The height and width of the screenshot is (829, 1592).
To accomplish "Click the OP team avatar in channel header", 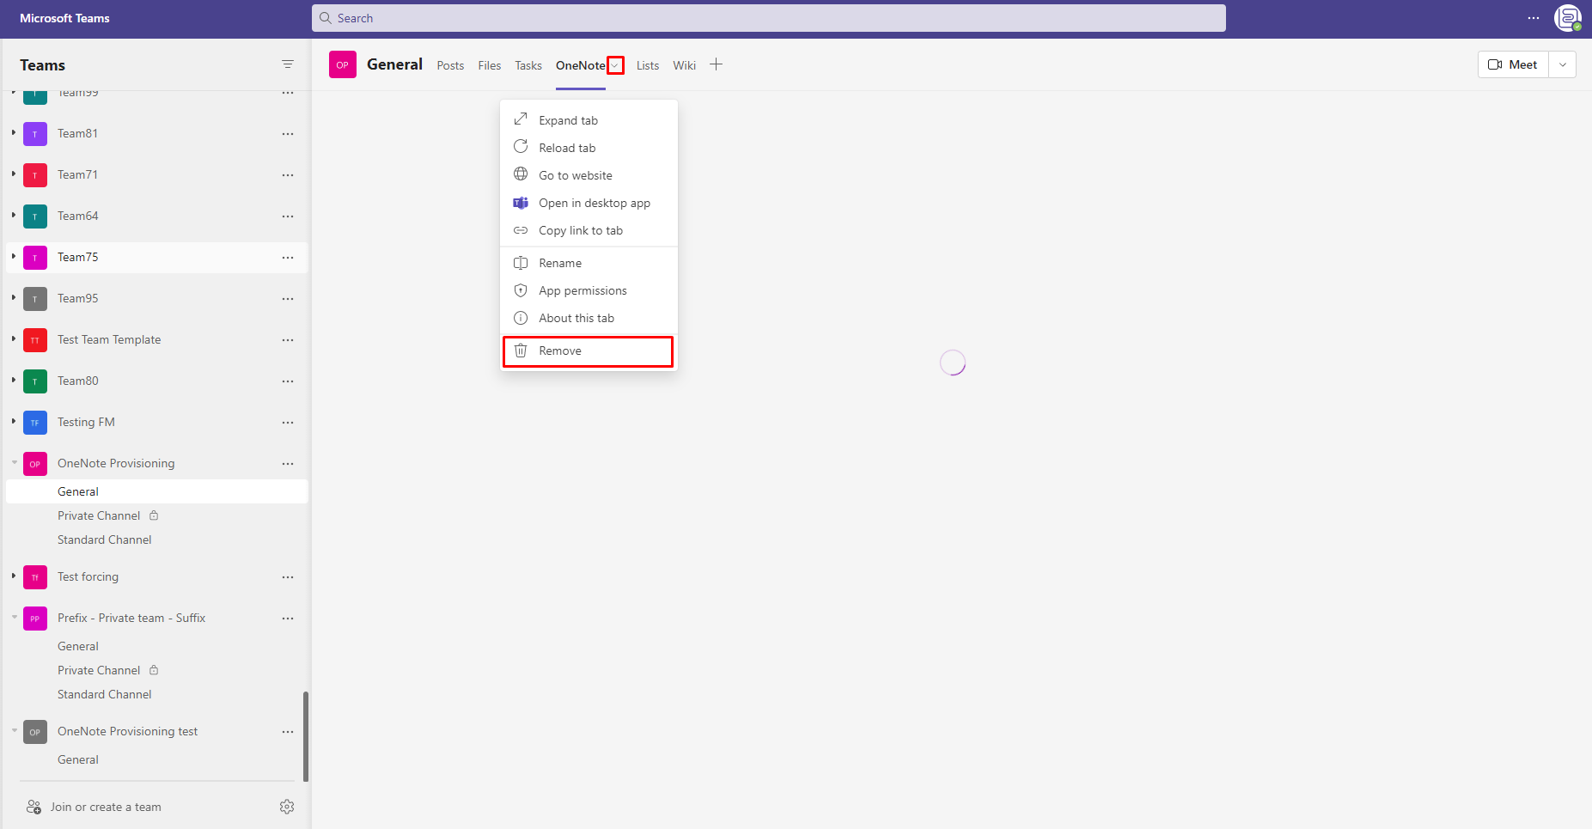I will 343,64.
